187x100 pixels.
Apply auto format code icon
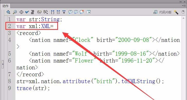coord(32,12)
